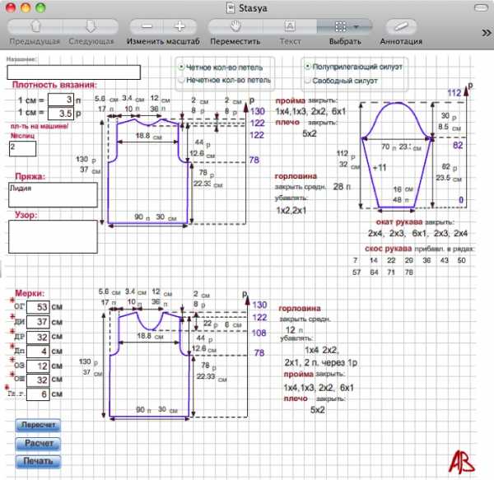Choose the Текст text tool
494x480 pixels.
tap(290, 26)
